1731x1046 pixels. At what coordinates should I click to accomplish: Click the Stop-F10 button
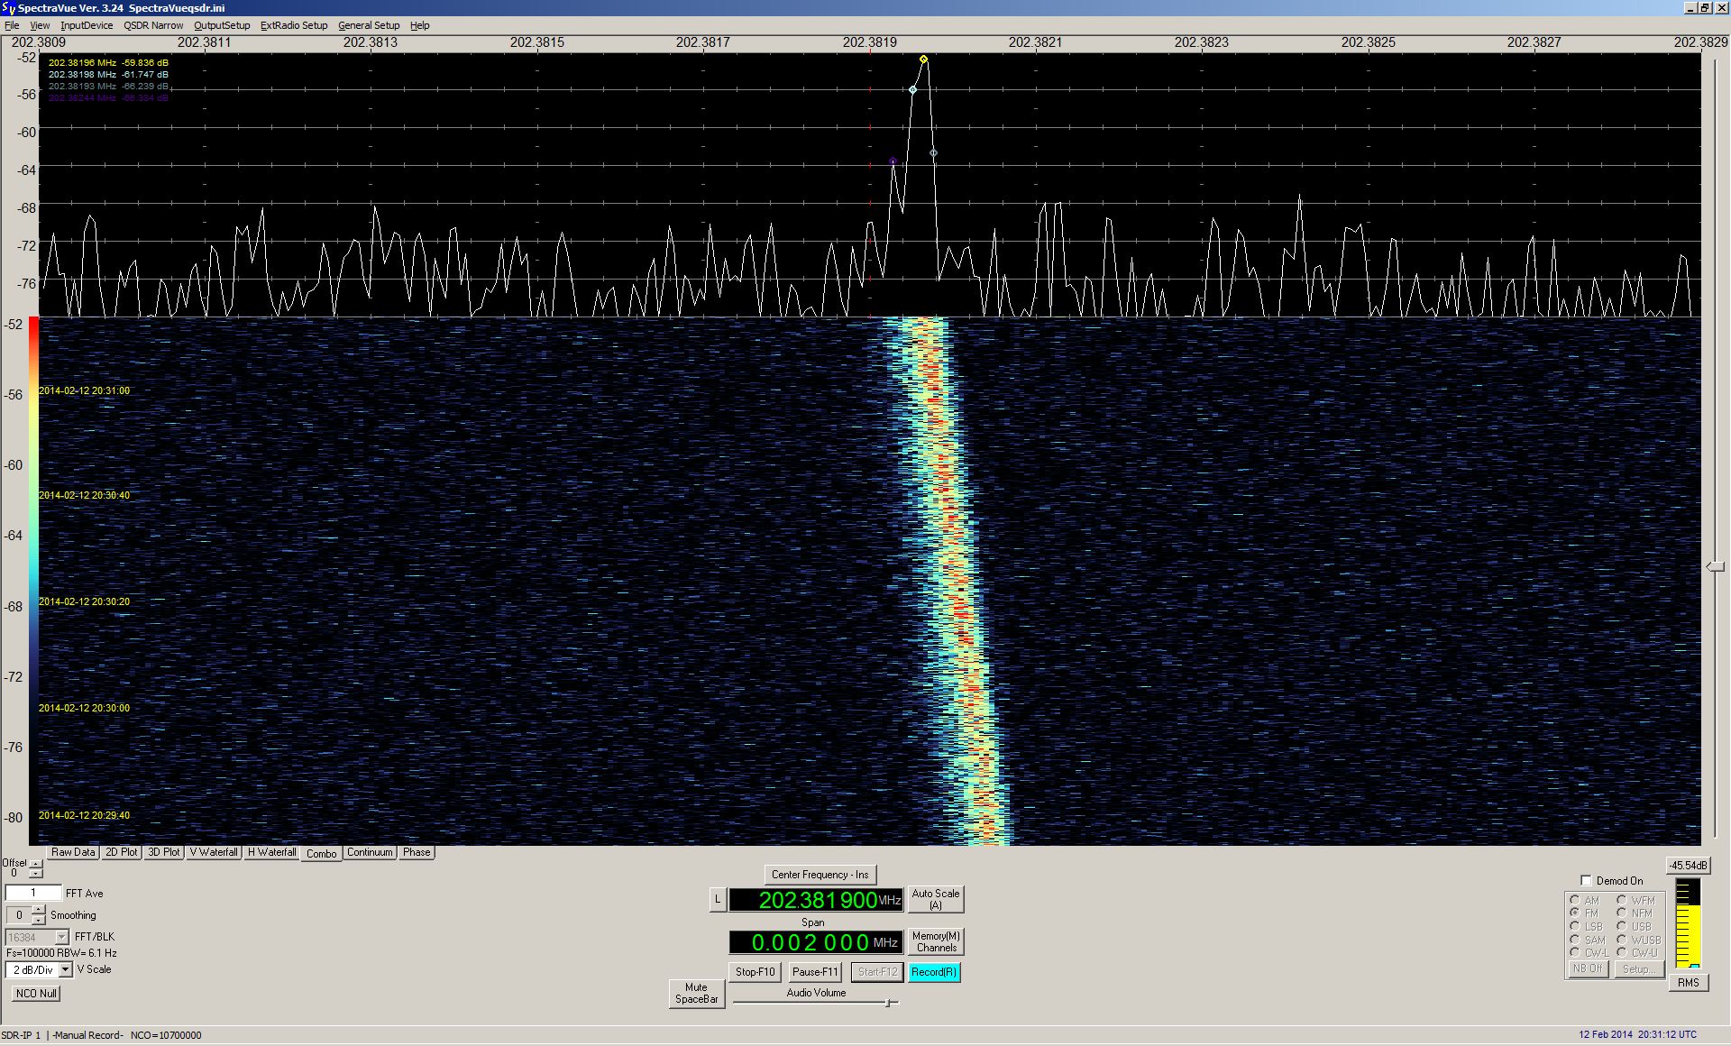755,972
